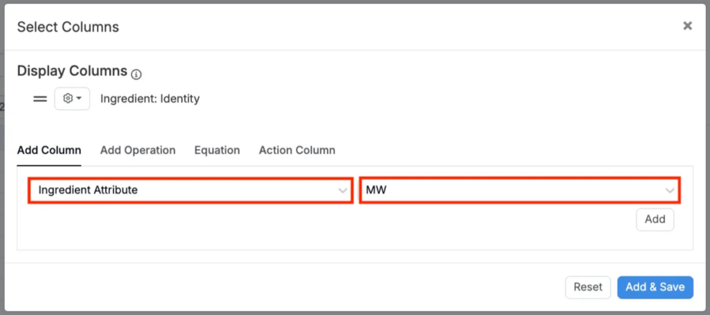The image size is (710, 315).
Task: Reset the column selection
Action: (x=588, y=287)
